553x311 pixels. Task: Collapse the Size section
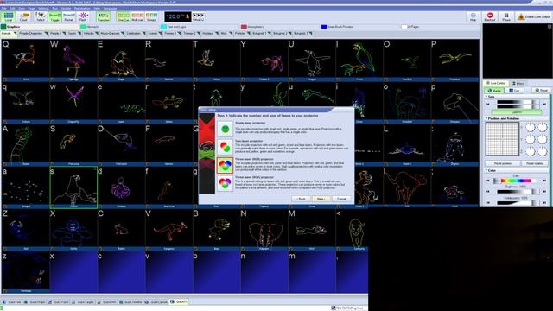(486, 97)
